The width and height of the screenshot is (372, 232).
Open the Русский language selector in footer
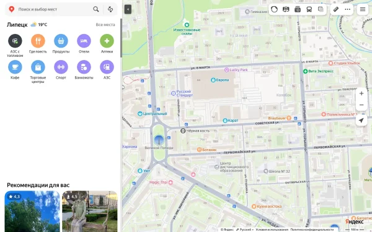245,230
